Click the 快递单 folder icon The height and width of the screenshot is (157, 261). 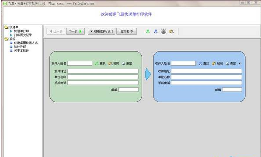6,27
